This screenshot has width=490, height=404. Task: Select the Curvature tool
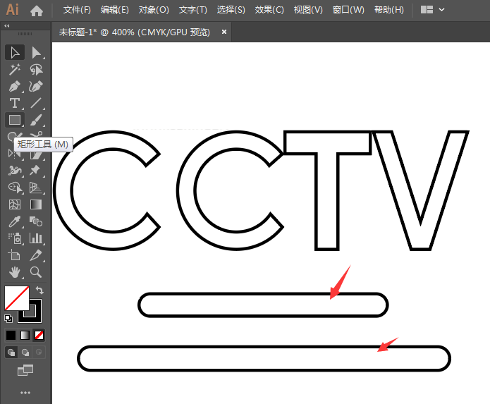click(36, 86)
